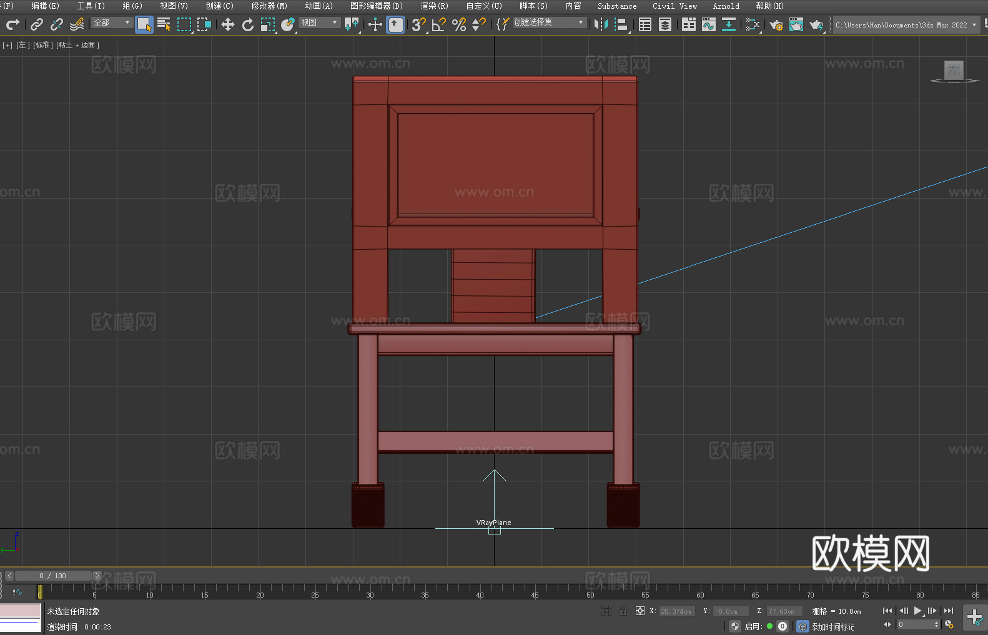Viewport: 988px width, 635px height.
Task: Select the Unlink Selection tool
Action: click(57, 24)
